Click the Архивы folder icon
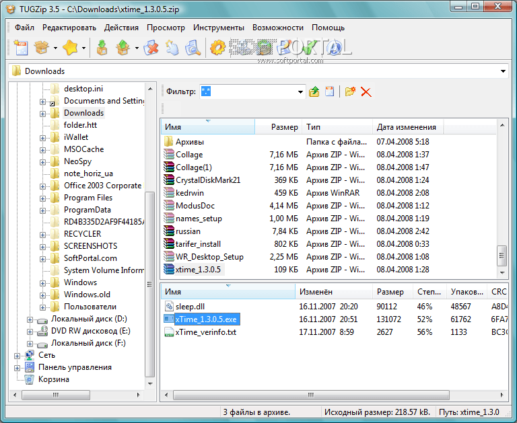The height and width of the screenshot is (423, 517). [x=168, y=142]
